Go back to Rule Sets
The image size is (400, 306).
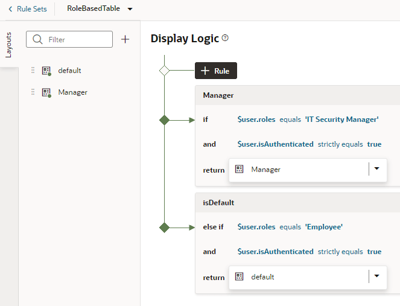point(28,9)
